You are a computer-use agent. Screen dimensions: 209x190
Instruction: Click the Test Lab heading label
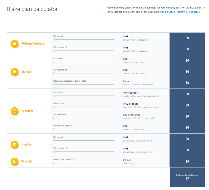(27, 161)
